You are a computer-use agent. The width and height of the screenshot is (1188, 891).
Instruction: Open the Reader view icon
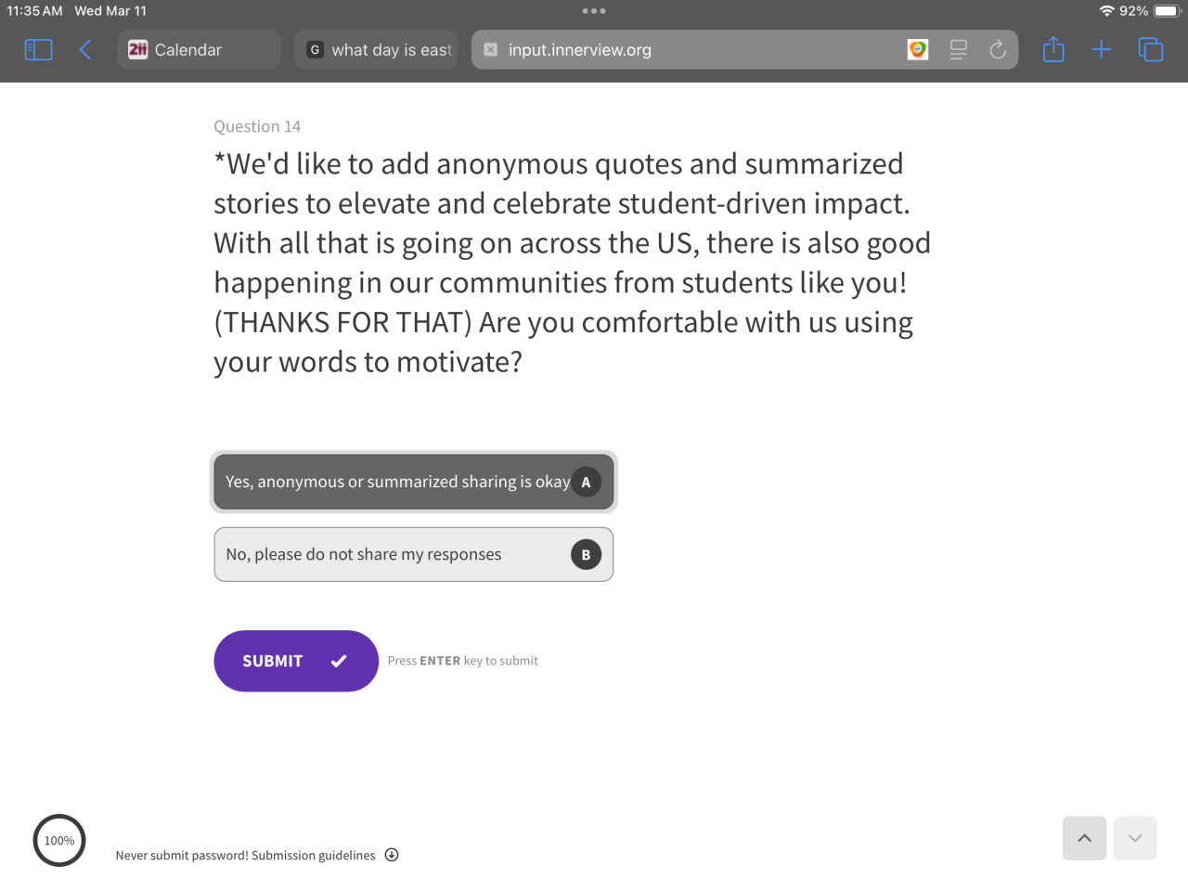959,50
